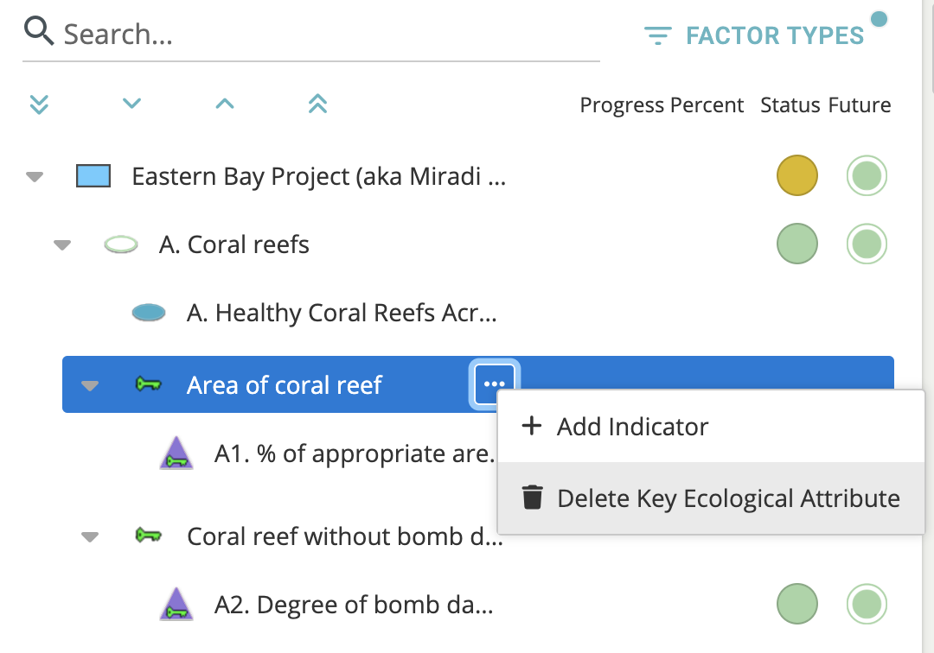Choose Add Indicator from context menu

click(x=632, y=427)
